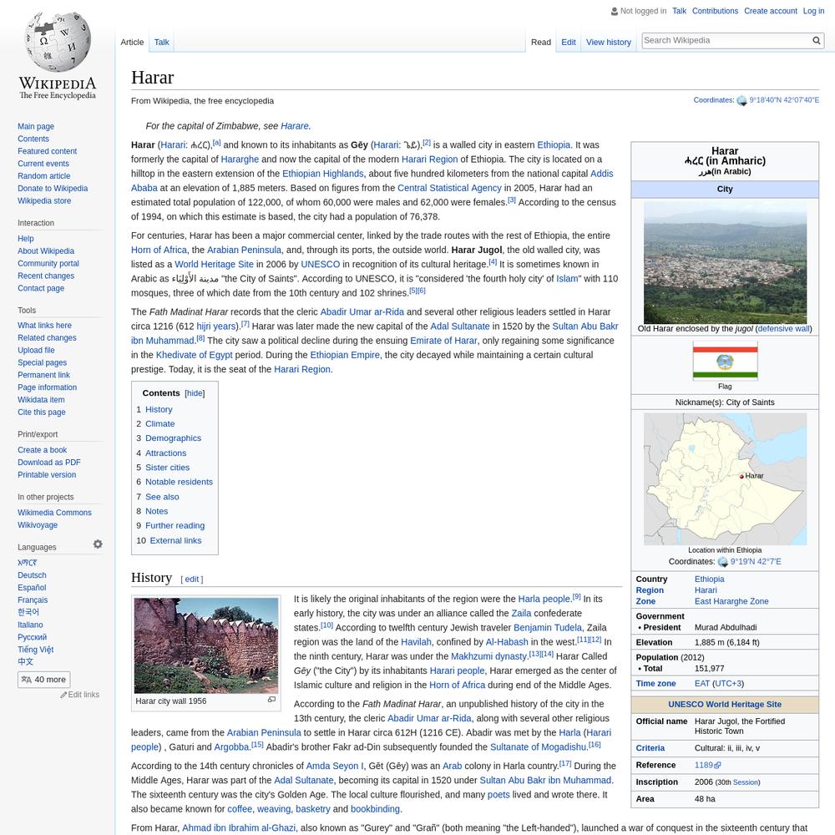Jump to History in contents
This screenshot has width=835, height=835.
[159, 409]
